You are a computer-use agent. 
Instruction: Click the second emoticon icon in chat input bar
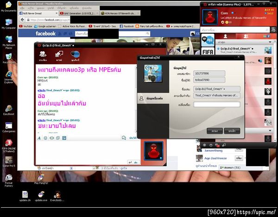(51, 138)
